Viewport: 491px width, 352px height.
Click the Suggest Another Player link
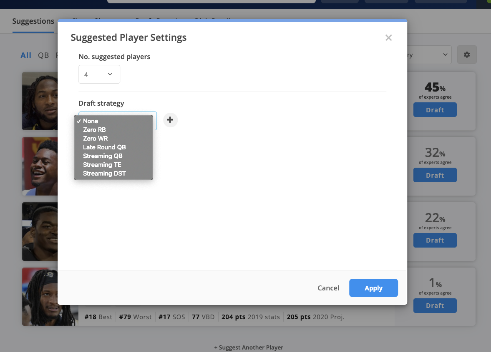[249, 347]
